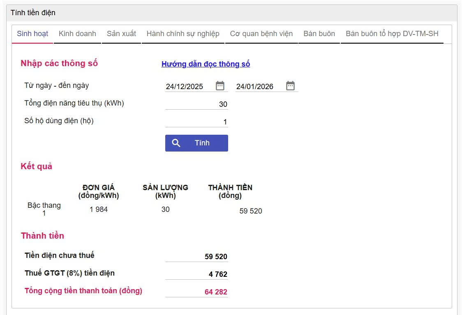Switch to the Kinh doanh tab

coord(77,34)
